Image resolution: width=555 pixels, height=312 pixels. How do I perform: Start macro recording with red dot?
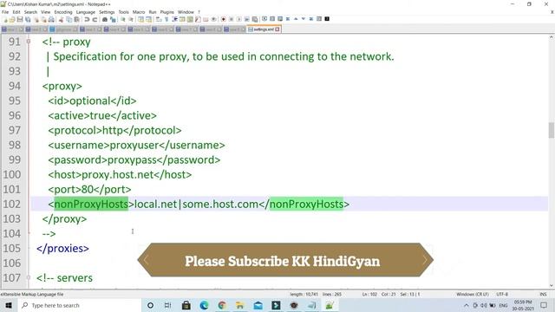pyautogui.click(x=223, y=19)
